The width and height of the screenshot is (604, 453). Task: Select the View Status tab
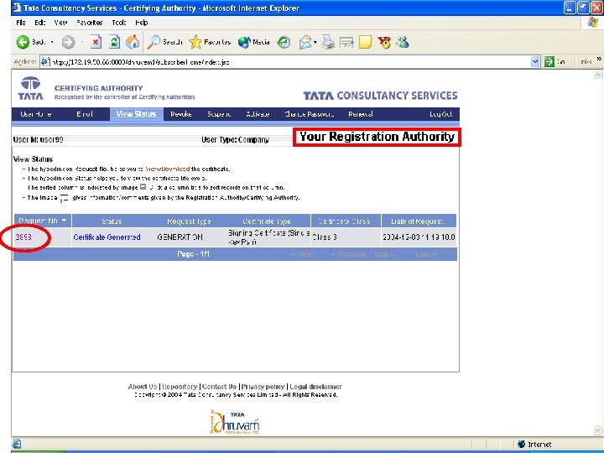137,114
